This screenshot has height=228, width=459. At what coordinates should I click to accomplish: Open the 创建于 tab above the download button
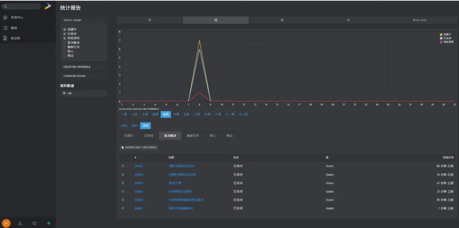coord(129,136)
